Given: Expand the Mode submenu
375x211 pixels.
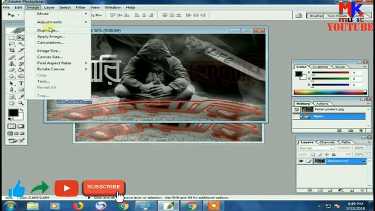Looking at the screenshot, I should click(x=57, y=14).
